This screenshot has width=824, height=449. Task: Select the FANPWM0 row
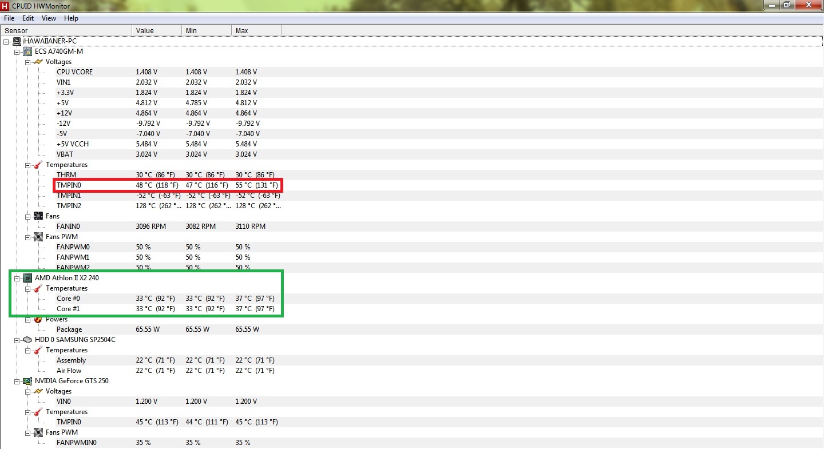(438, 247)
